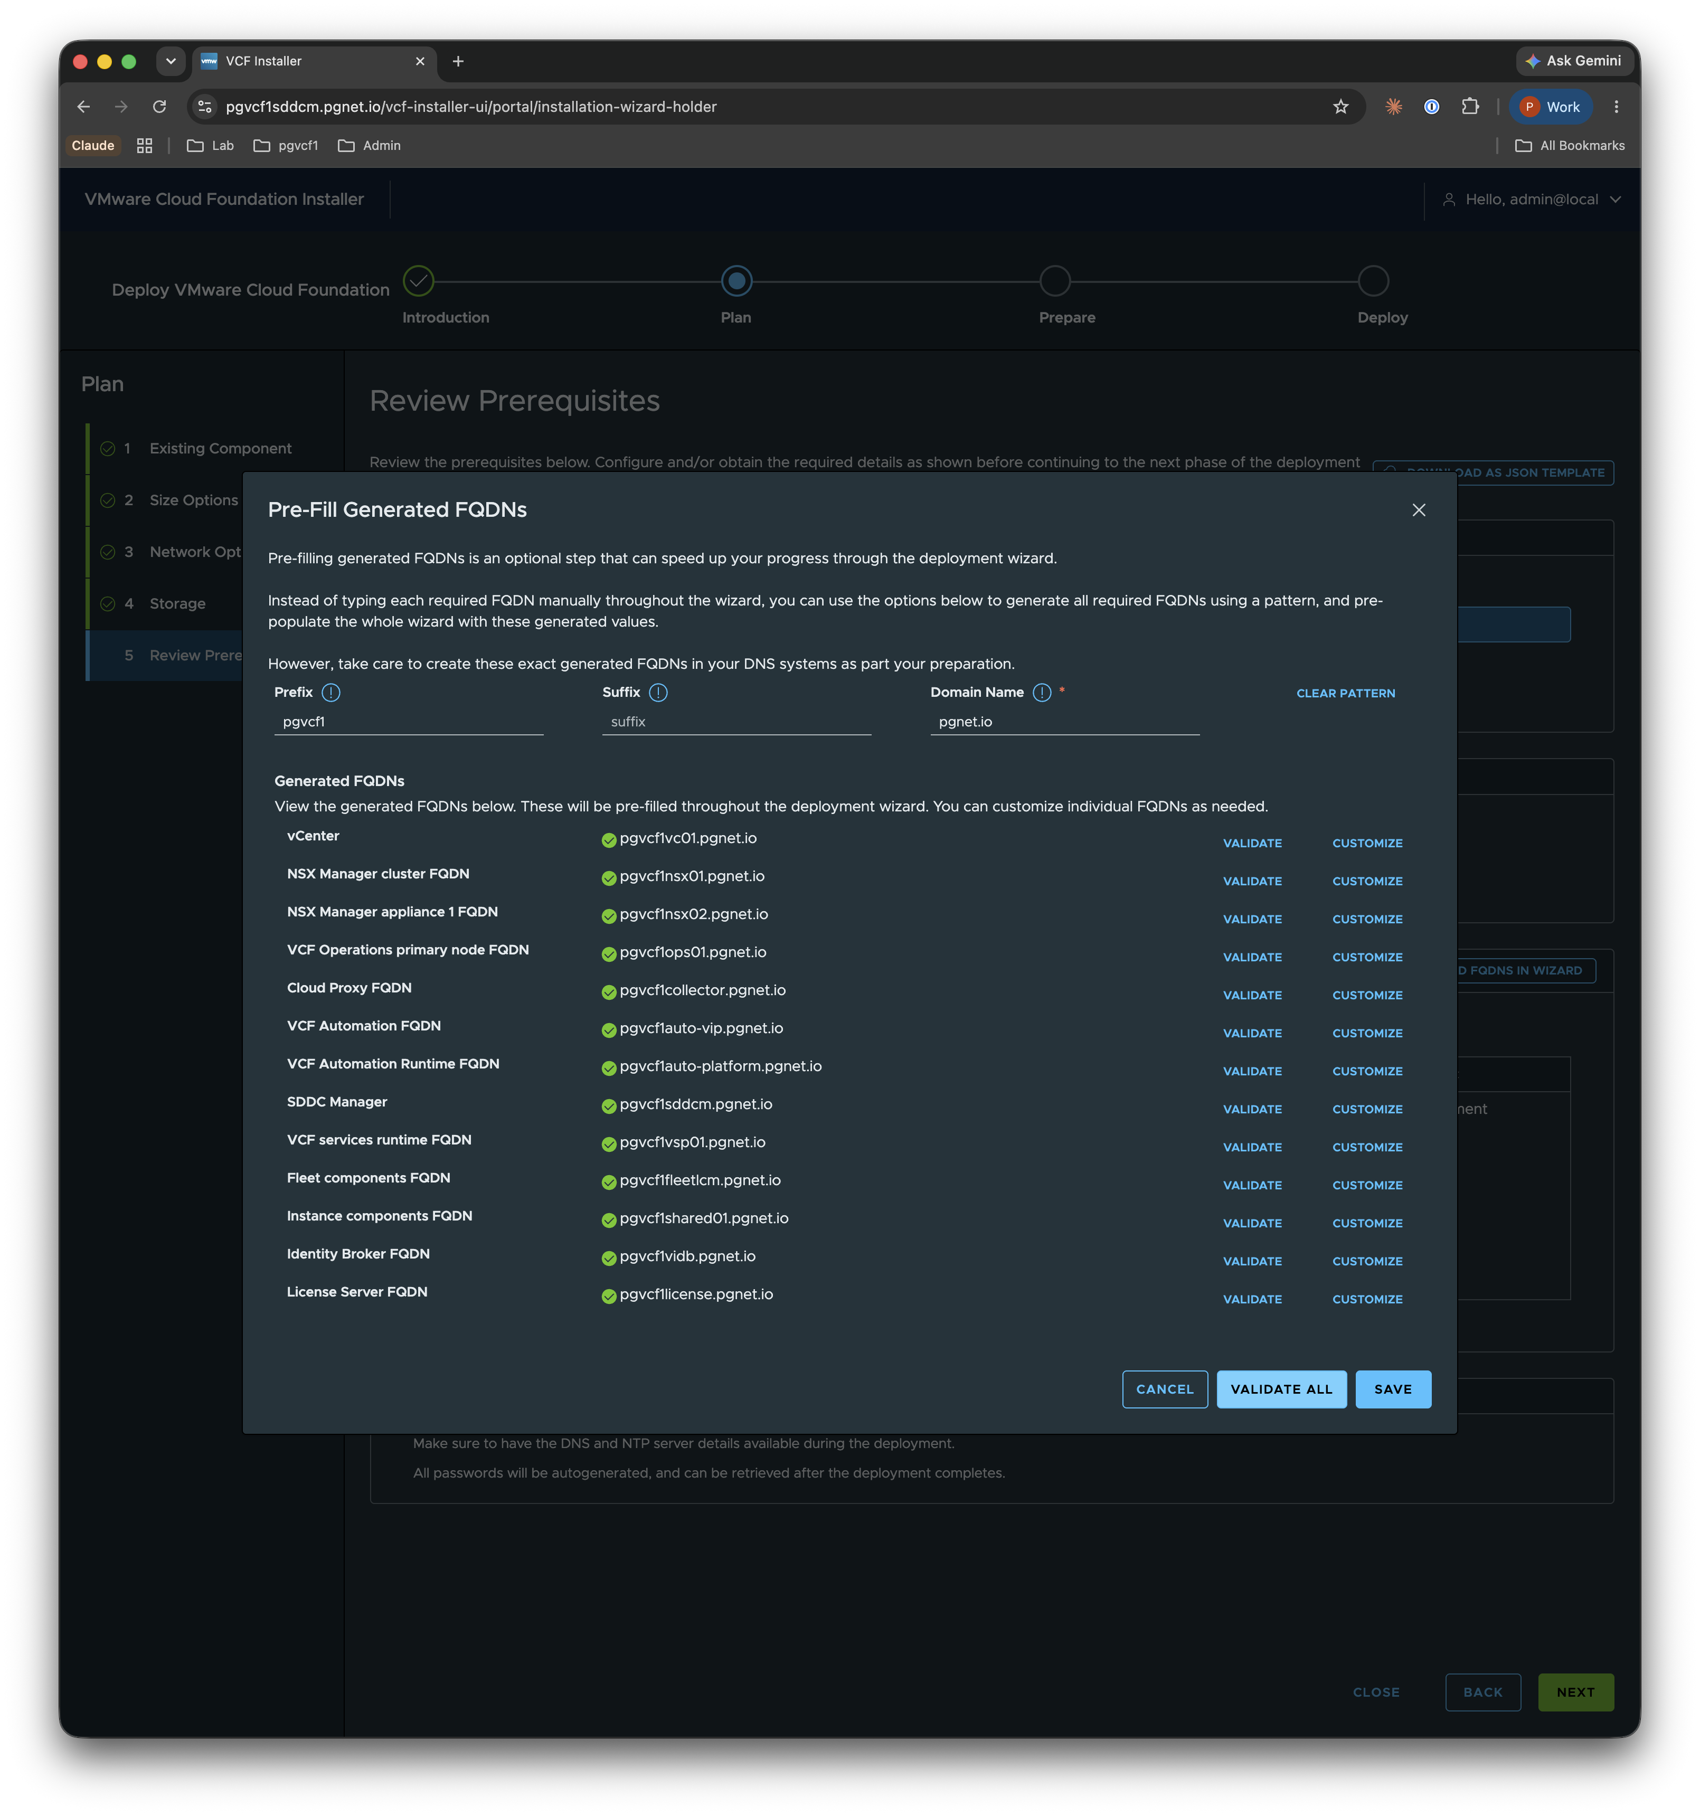Select Storage step in Plan sidebar
The height and width of the screenshot is (1816, 1700).
coord(177,604)
